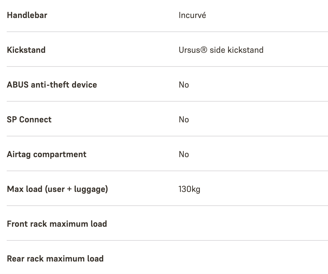Select the 130kg max load value
Screen dimensions: 328x274
point(189,189)
